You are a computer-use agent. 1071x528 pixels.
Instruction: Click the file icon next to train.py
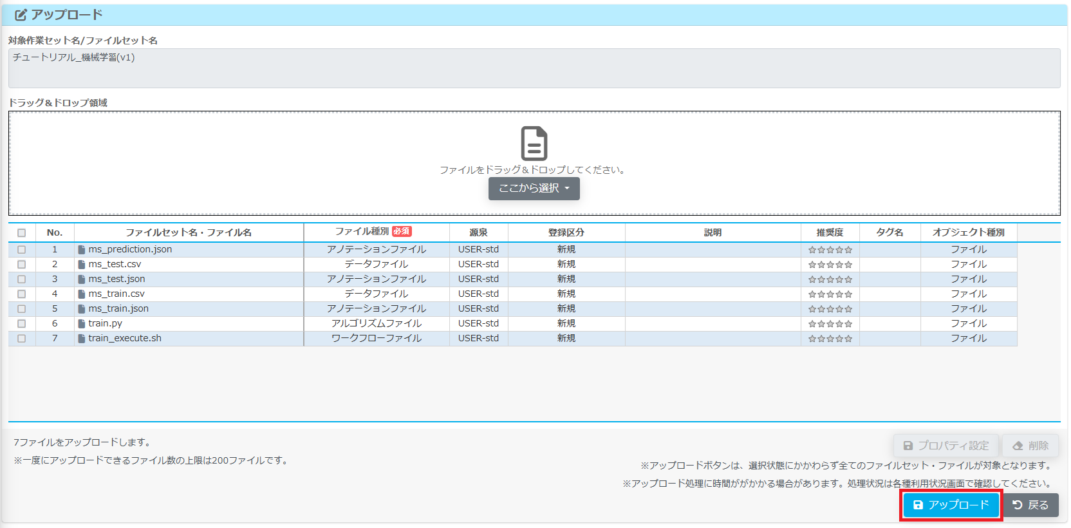click(82, 324)
